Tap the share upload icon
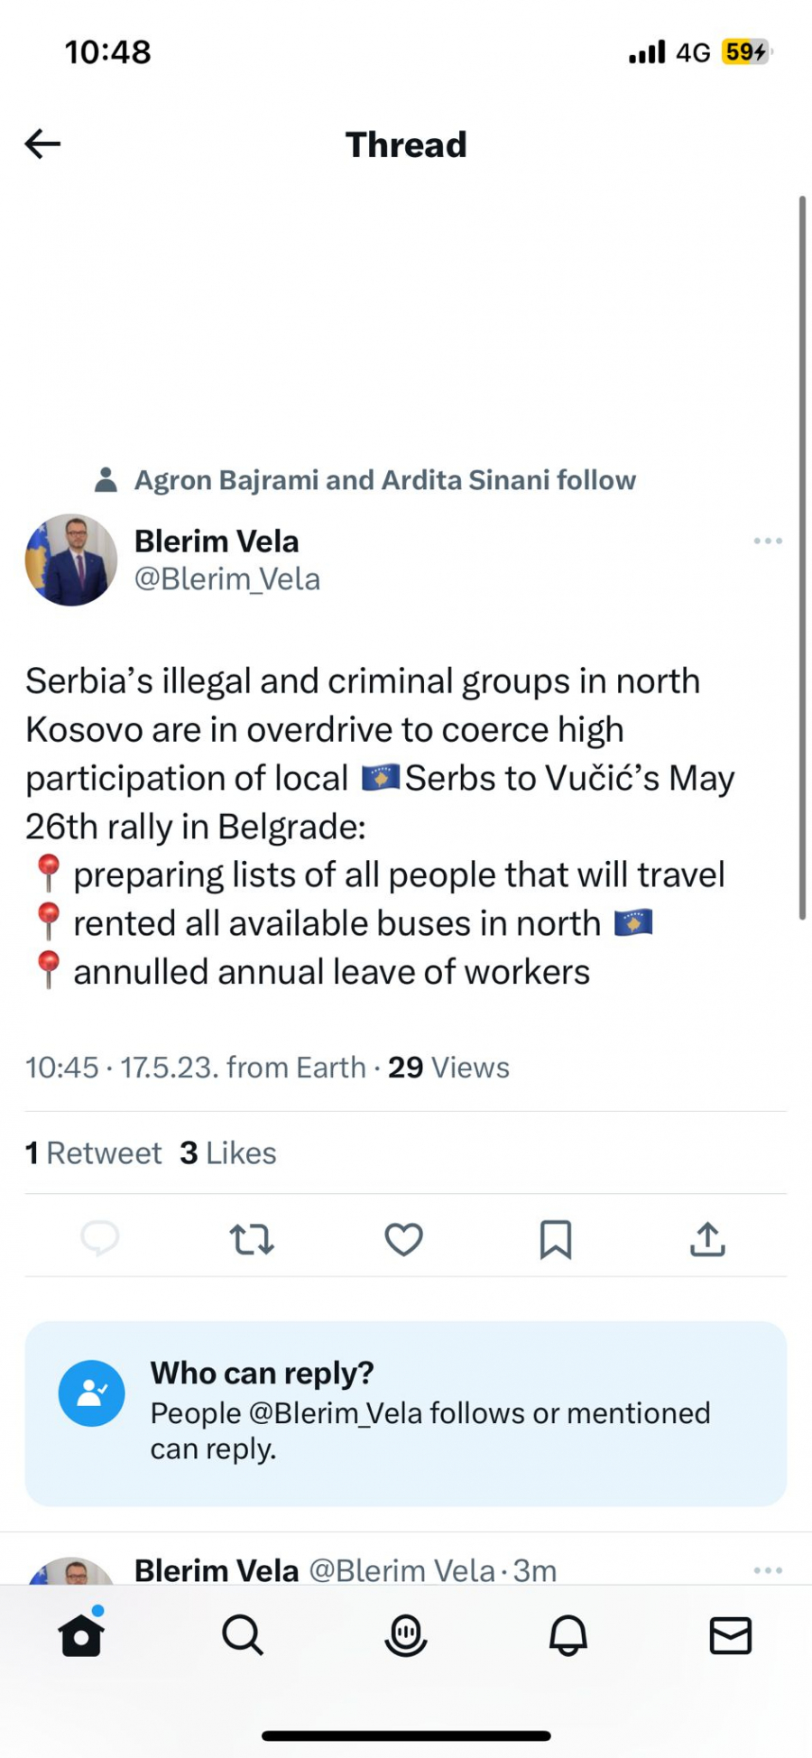Viewport: 812px width, 1758px height. point(707,1239)
